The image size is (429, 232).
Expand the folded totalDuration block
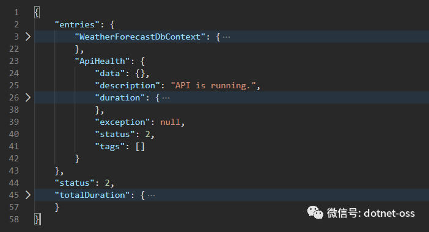click(x=28, y=195)
